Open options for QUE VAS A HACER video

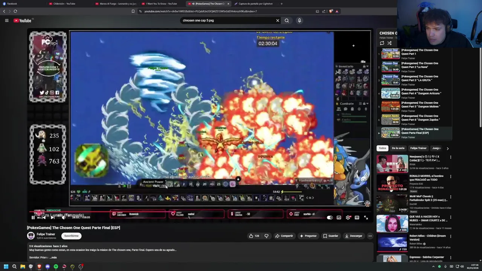[x=450, y=217]
